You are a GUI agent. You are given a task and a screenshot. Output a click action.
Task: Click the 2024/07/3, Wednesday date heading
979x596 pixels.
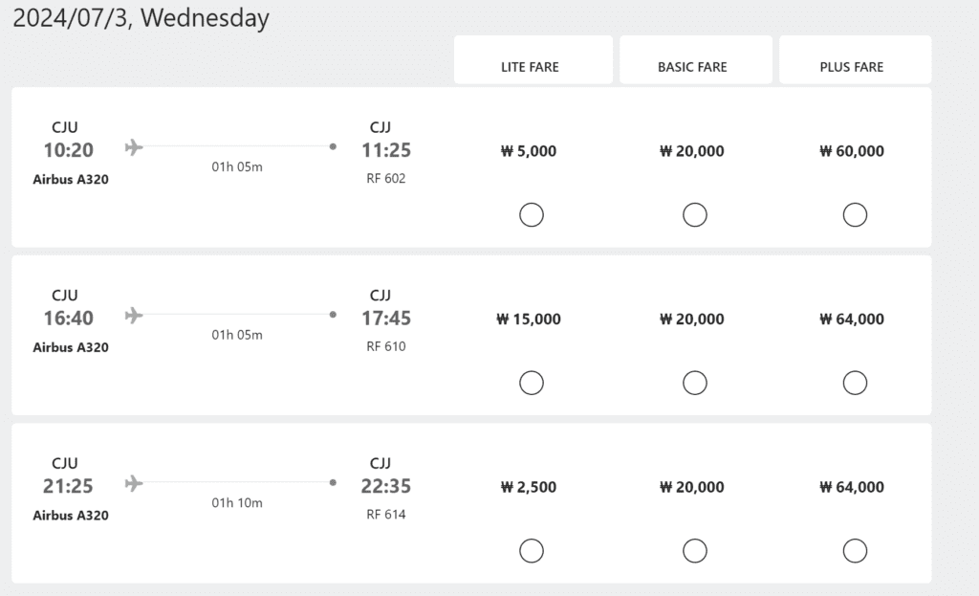tap(141, 18)
